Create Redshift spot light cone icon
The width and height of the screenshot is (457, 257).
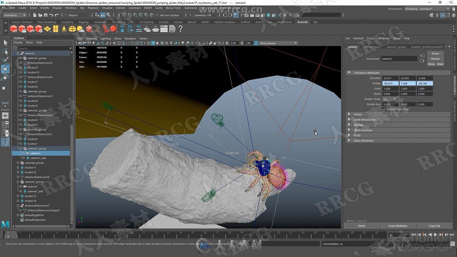pyautogui.click(x=64, y=29)
